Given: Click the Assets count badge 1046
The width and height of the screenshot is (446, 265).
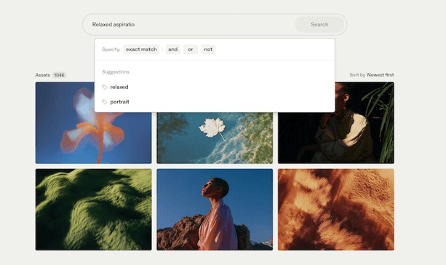Looking at the screenshot, I should point(59,75).
